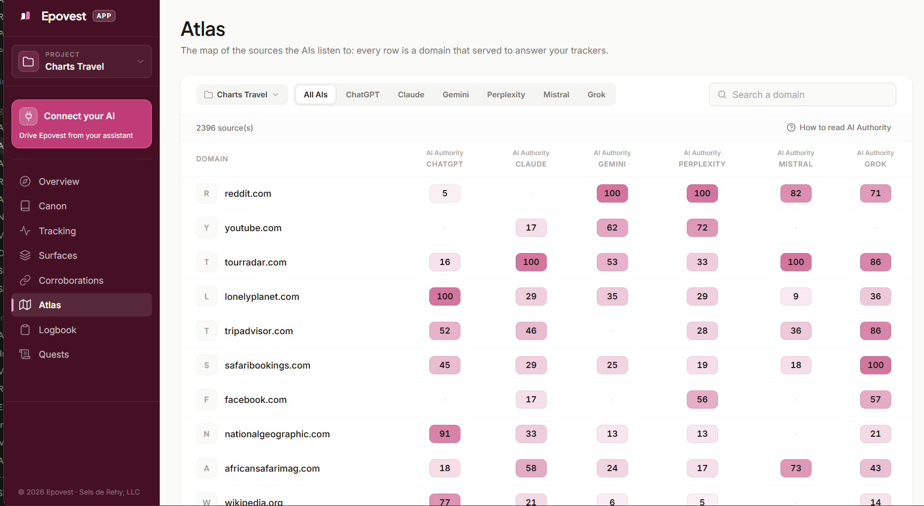
Task: Focus the Search a domain field
Action: (802, 95)
